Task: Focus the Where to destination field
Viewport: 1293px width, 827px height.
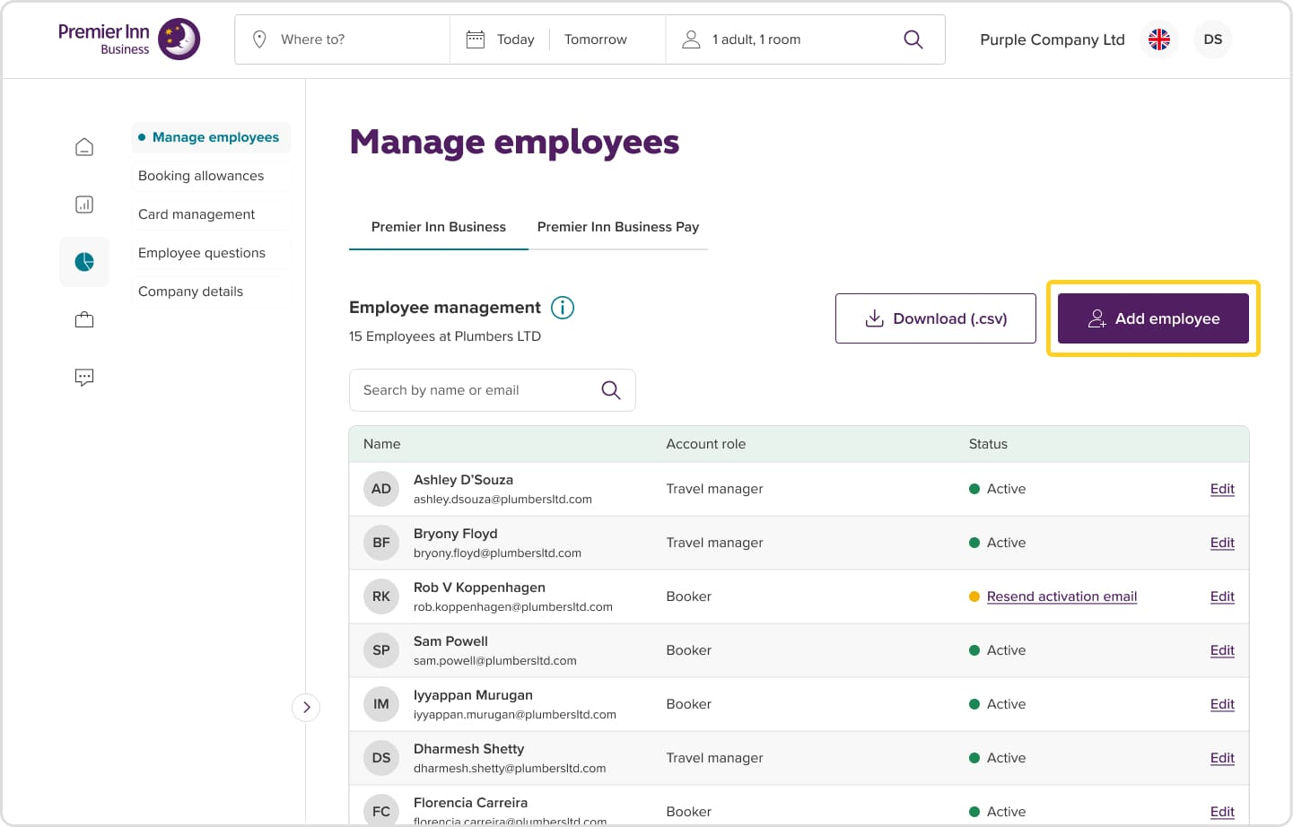Action: point(342,39)
